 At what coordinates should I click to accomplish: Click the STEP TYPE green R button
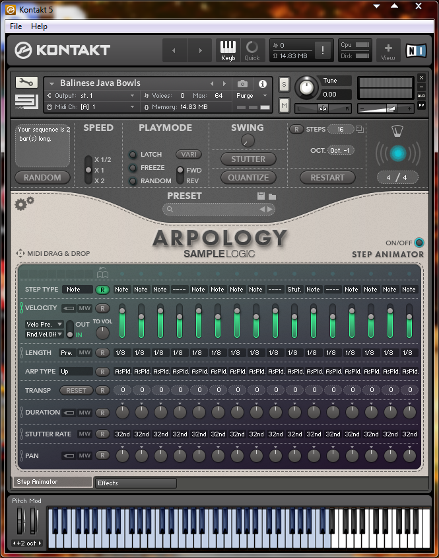click(102, 290)
